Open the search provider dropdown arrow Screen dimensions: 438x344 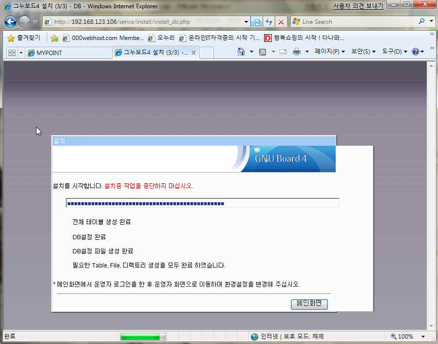point(431,21)
